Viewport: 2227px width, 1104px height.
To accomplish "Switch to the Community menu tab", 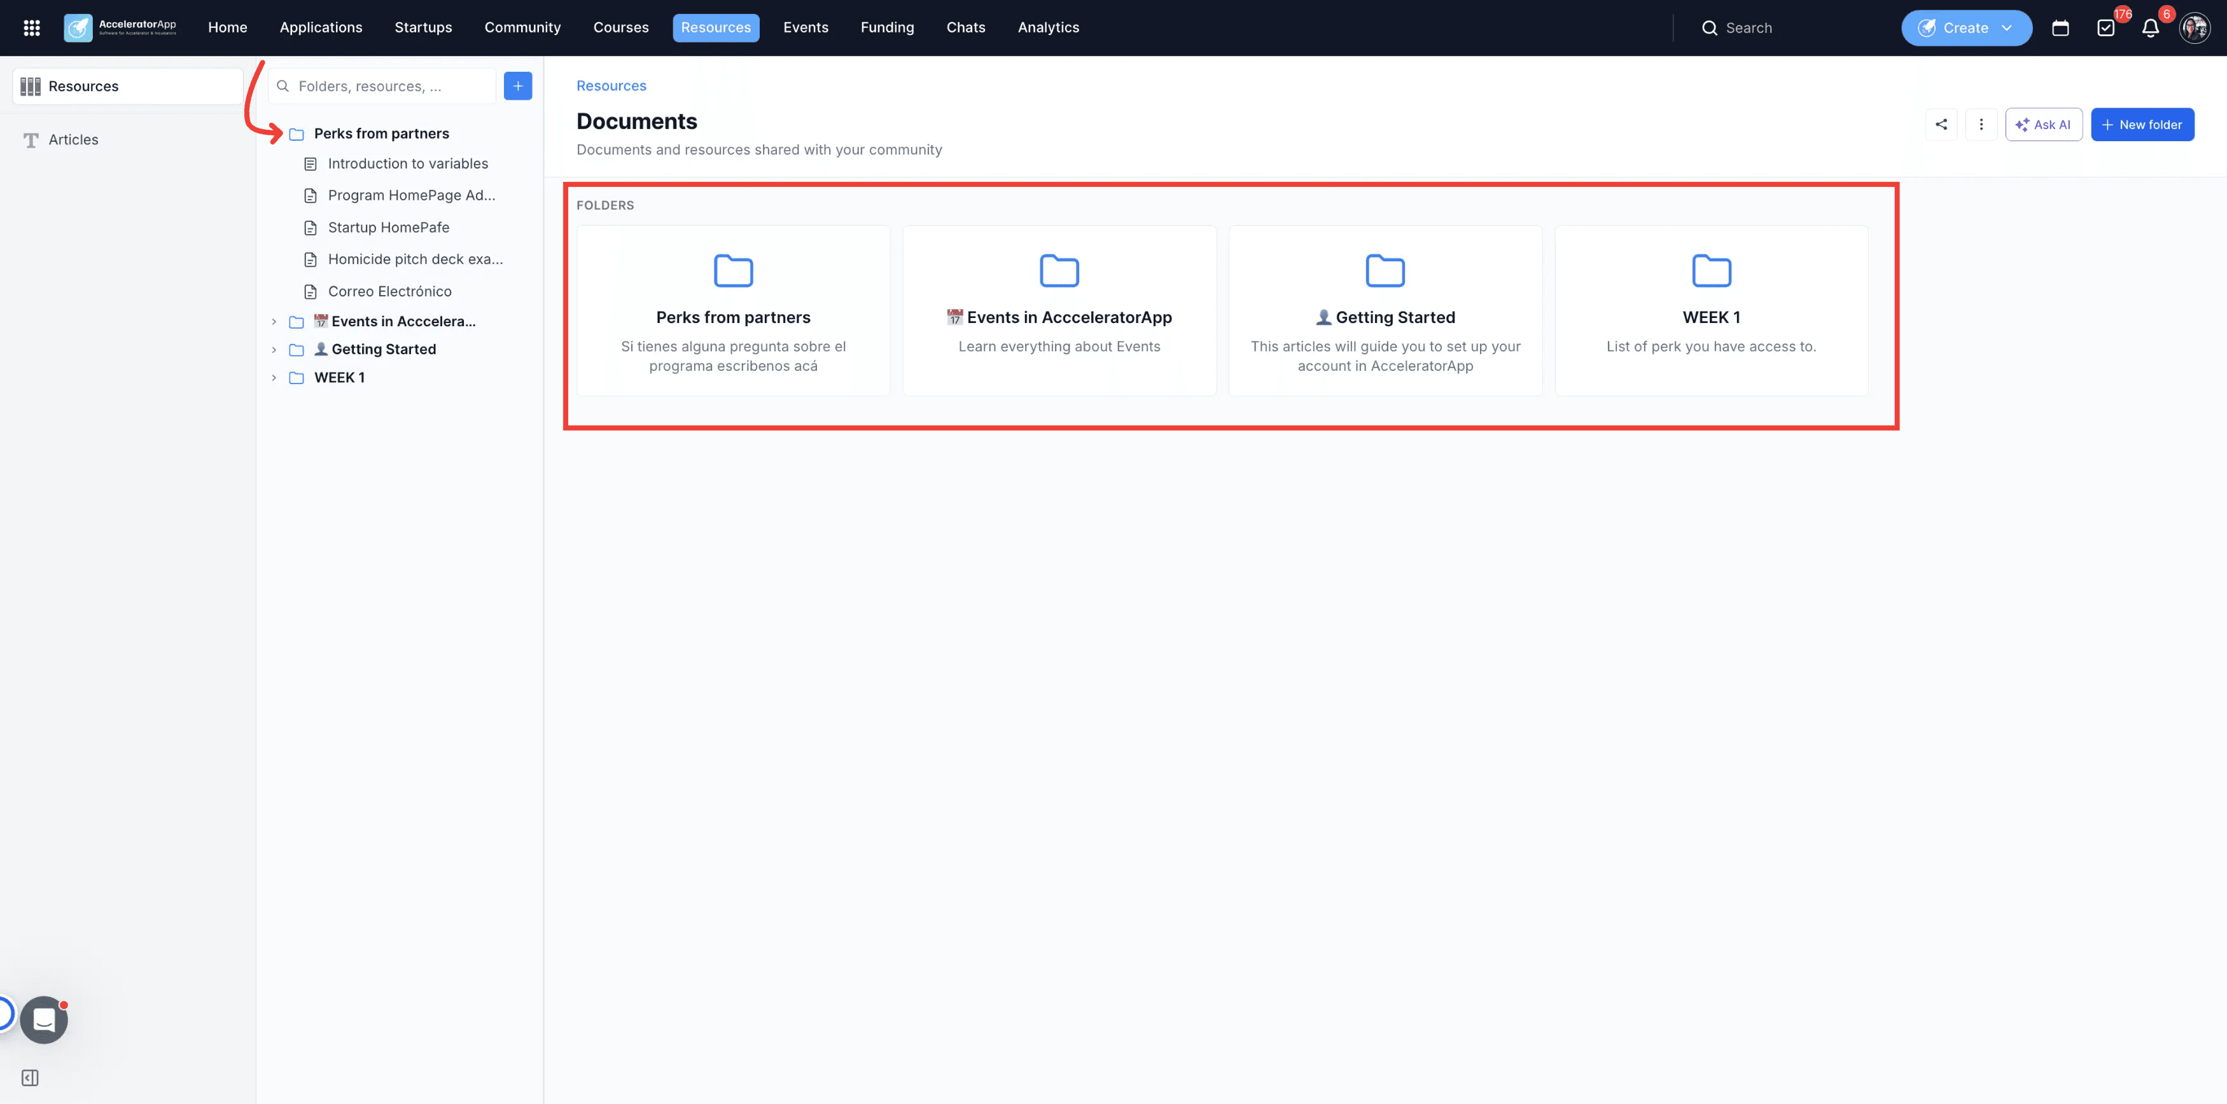I will pos(522,27).
